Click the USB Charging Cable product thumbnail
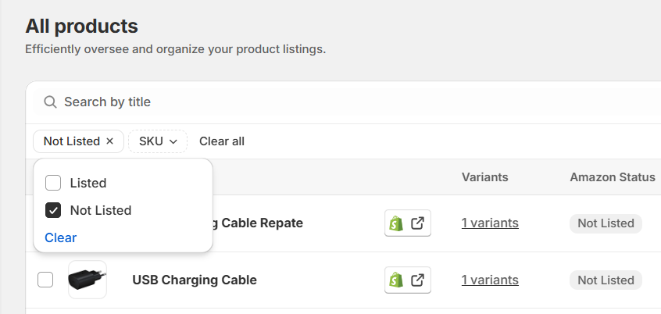The width and height of the screenshot is (661, 314). pyautogui.click(x=88, y=280)
